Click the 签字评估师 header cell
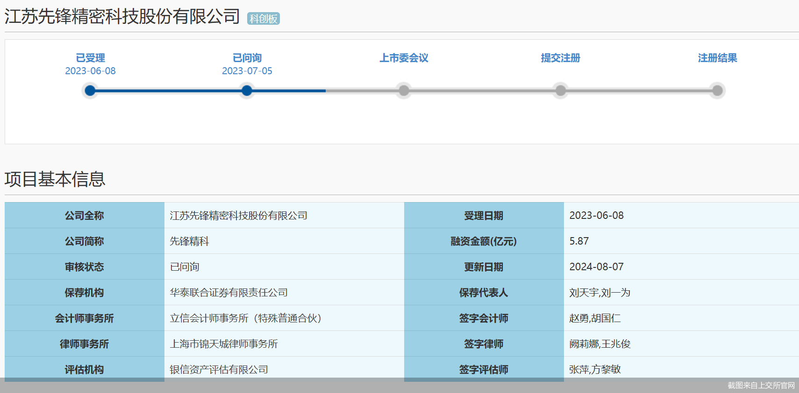The image size is (799, 393). point(484,369)
